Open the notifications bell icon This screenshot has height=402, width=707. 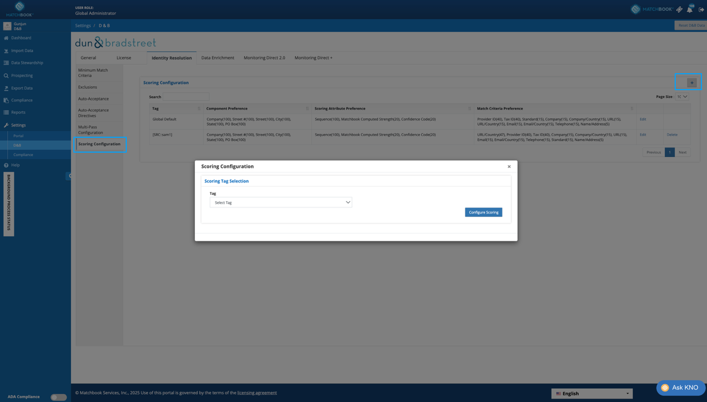click(x=690, y=9)
